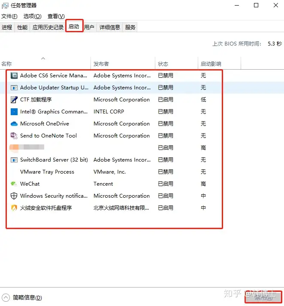The width and height of the screenshot is (284, 306).
Task: Click the 北京火绒网络科技有限... publisher cell
Action: pyautogui.click(x=121, y=208)
